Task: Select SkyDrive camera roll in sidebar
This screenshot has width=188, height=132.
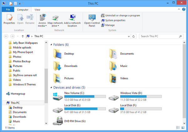Action: point(23,75)
